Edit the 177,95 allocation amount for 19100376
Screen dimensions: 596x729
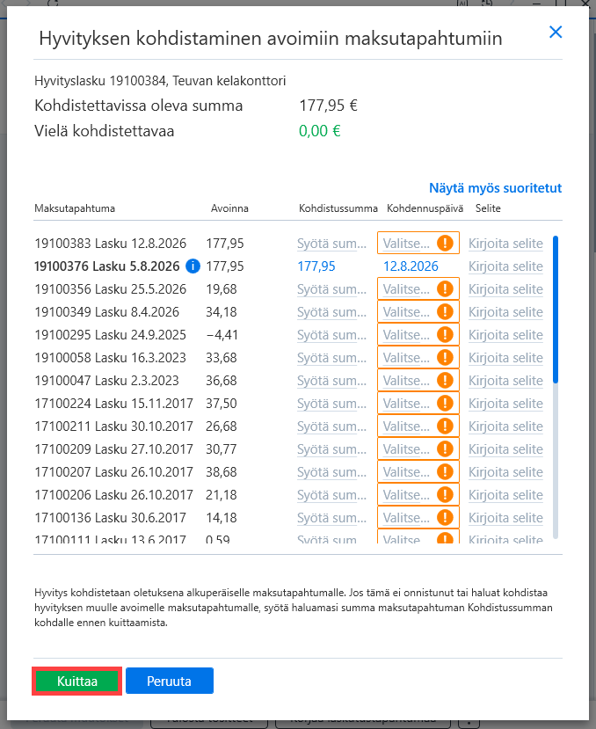316,266
